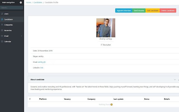
Task: Click the 'IT Recruiter' title text
Action: point(106,45)
